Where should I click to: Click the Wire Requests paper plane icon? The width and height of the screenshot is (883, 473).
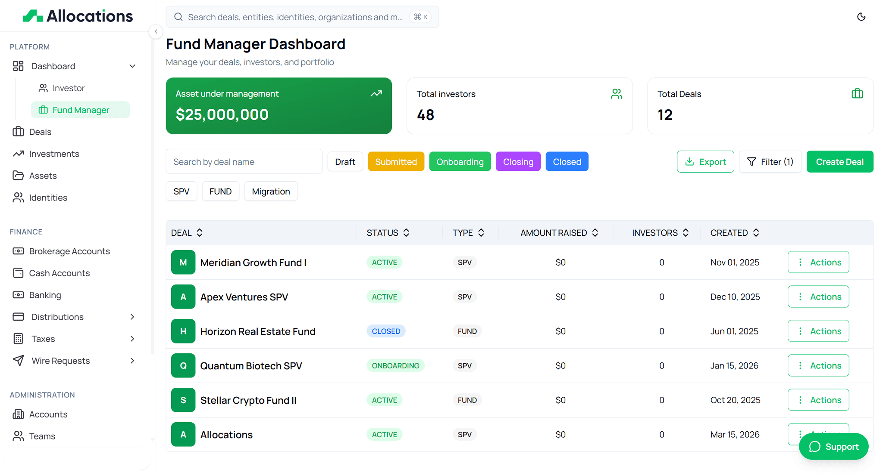tap(18, 361)
